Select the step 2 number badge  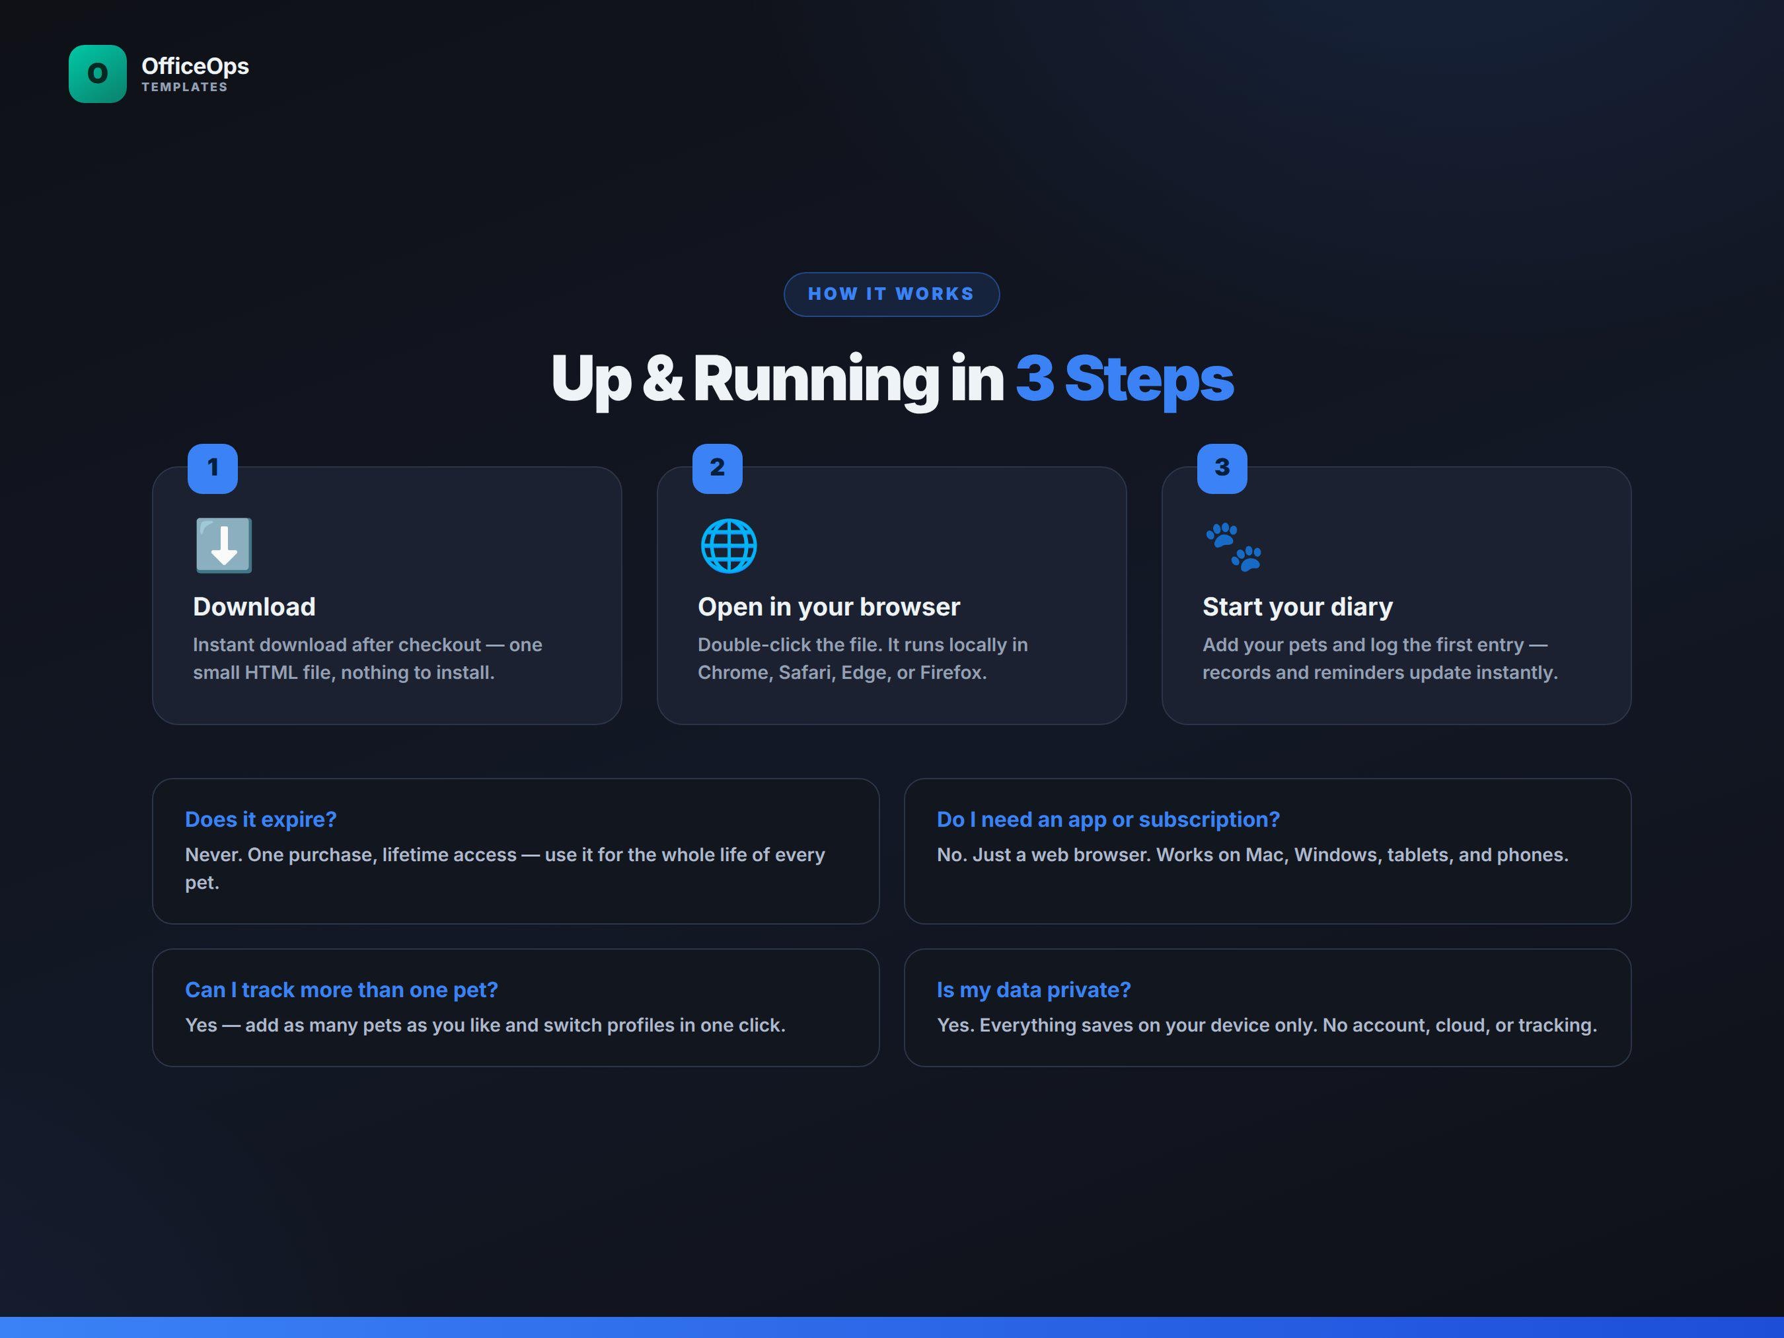click(717, 468)
